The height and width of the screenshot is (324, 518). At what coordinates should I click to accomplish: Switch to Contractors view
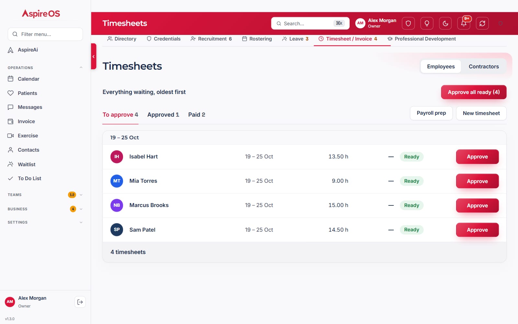tap(484, 66)
